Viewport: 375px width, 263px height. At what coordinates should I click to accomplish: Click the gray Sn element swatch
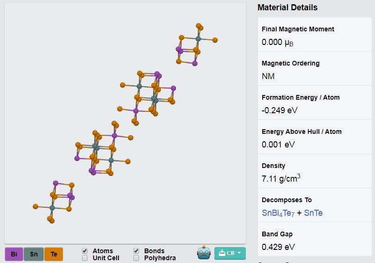click(34, 254)
